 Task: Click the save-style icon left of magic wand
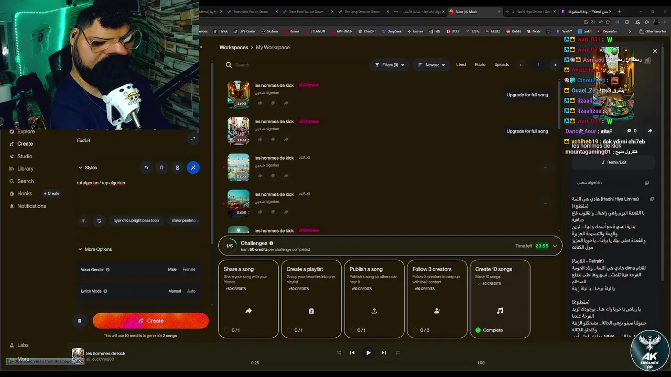pos(177,168)
